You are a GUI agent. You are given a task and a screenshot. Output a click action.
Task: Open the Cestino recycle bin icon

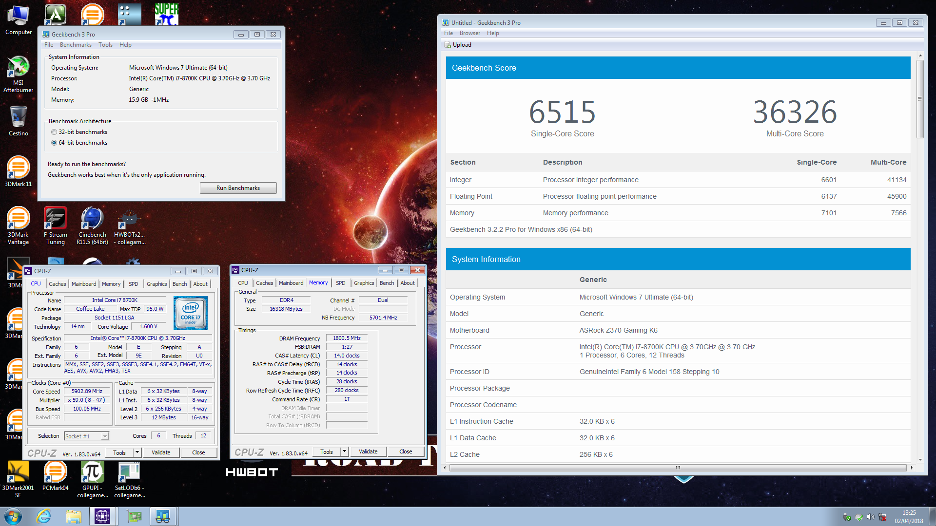tap(18, 121)
